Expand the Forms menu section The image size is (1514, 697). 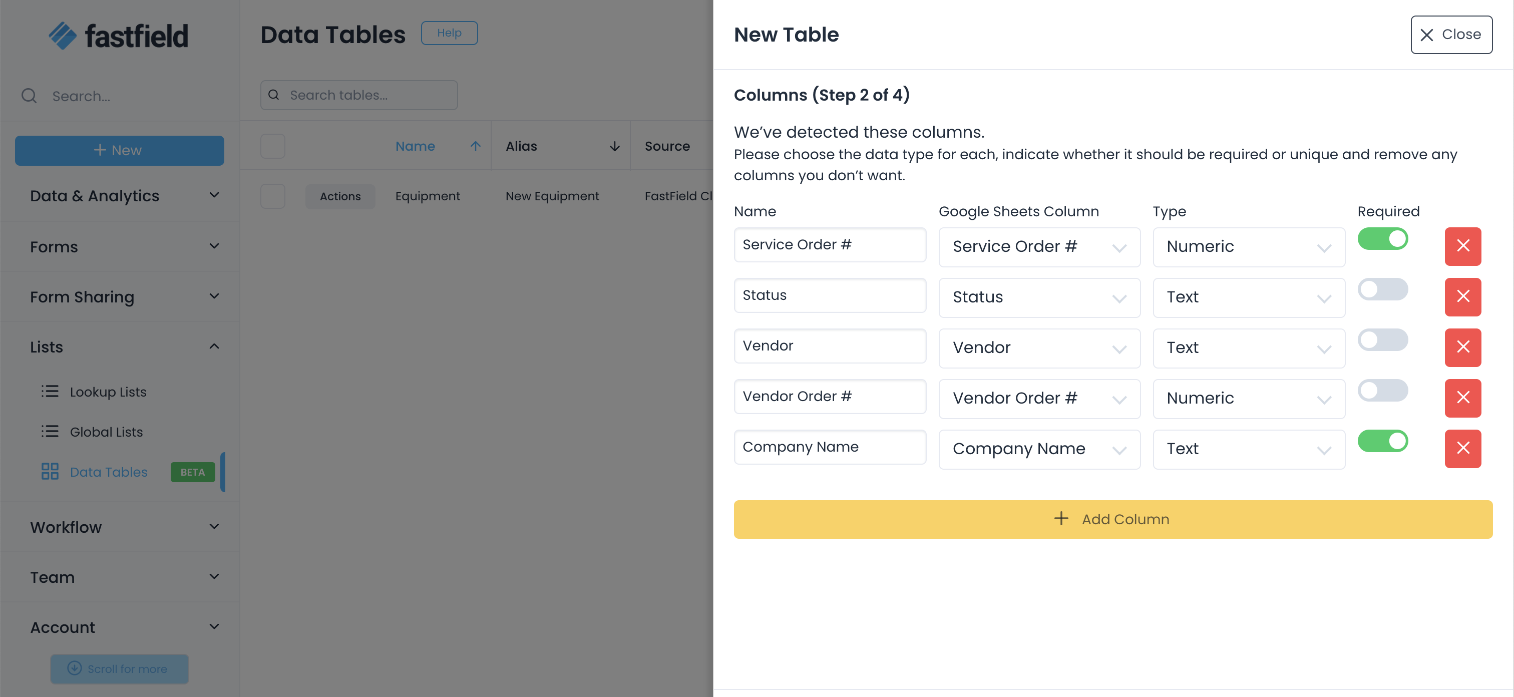point(214,246)
